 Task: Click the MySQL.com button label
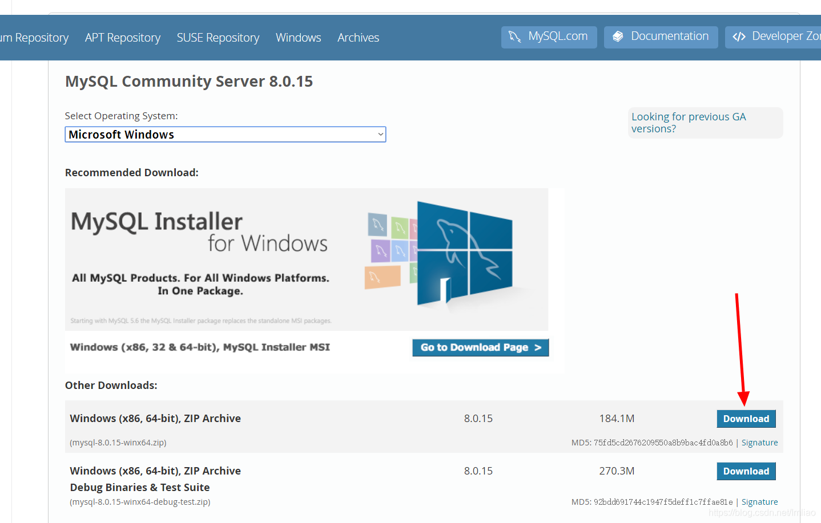click(x=558, y=36)
